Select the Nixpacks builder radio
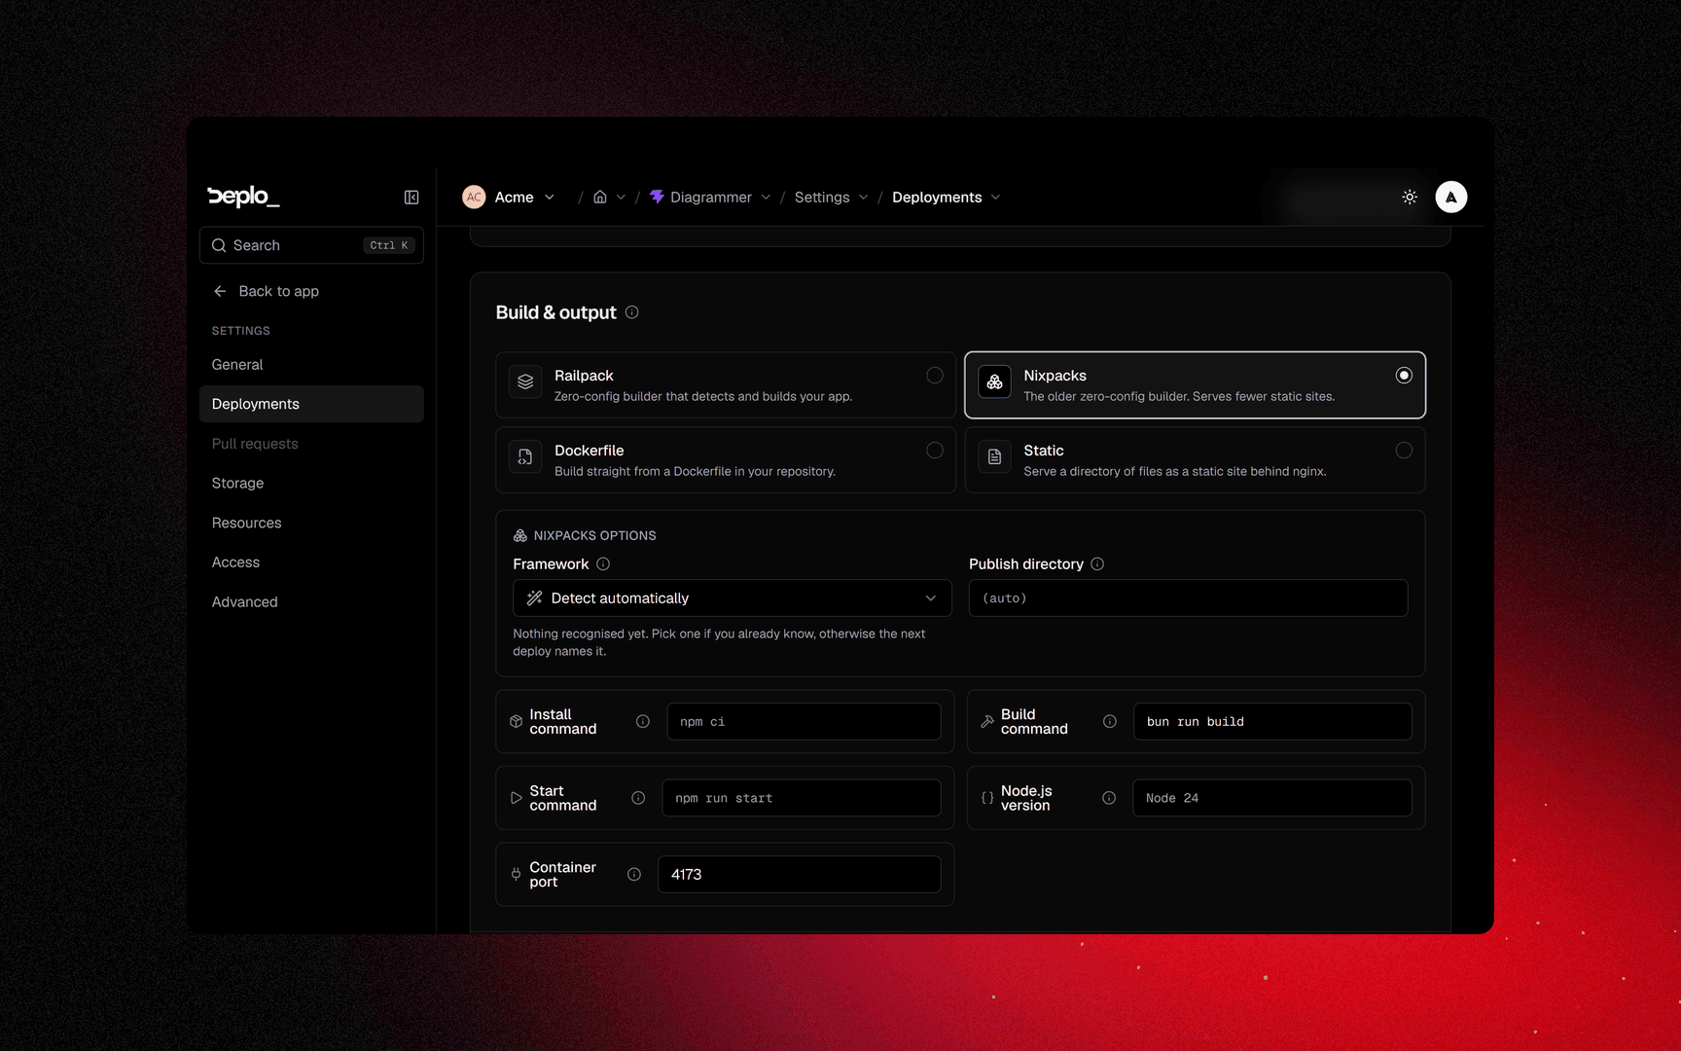The image size is (1681, 1051). pos(1404,376)
